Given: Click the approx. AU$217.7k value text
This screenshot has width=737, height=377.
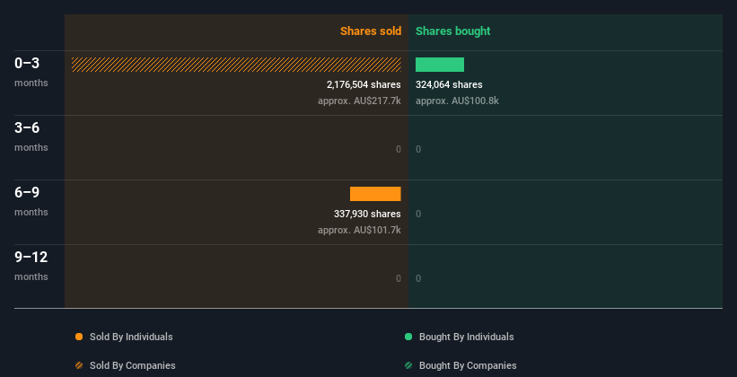Looking at the screenshot, I should click(360, 101).
